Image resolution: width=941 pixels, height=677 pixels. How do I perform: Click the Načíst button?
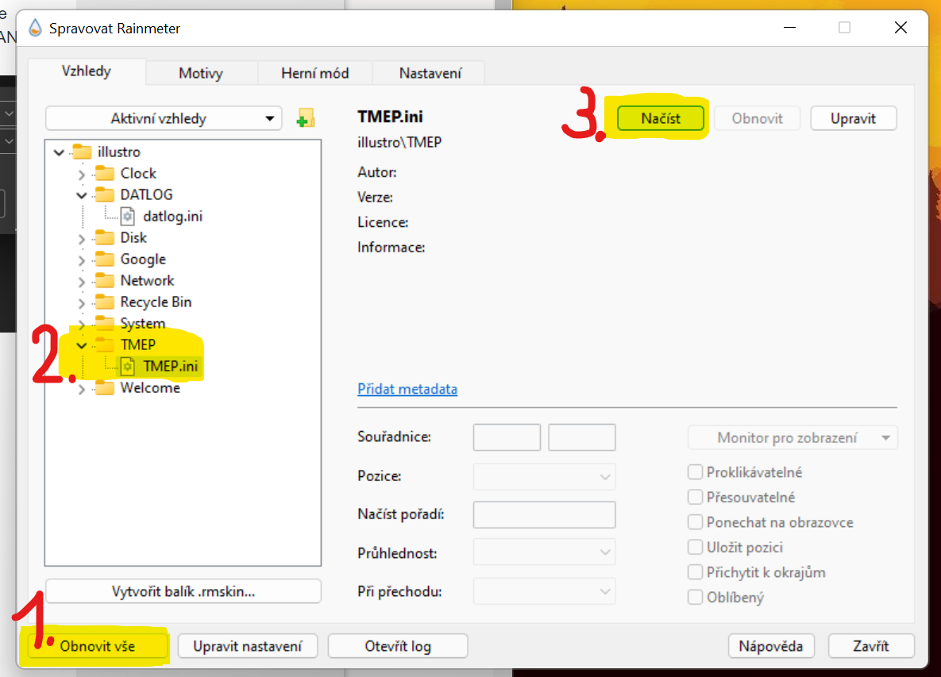(x=661, y=118)
